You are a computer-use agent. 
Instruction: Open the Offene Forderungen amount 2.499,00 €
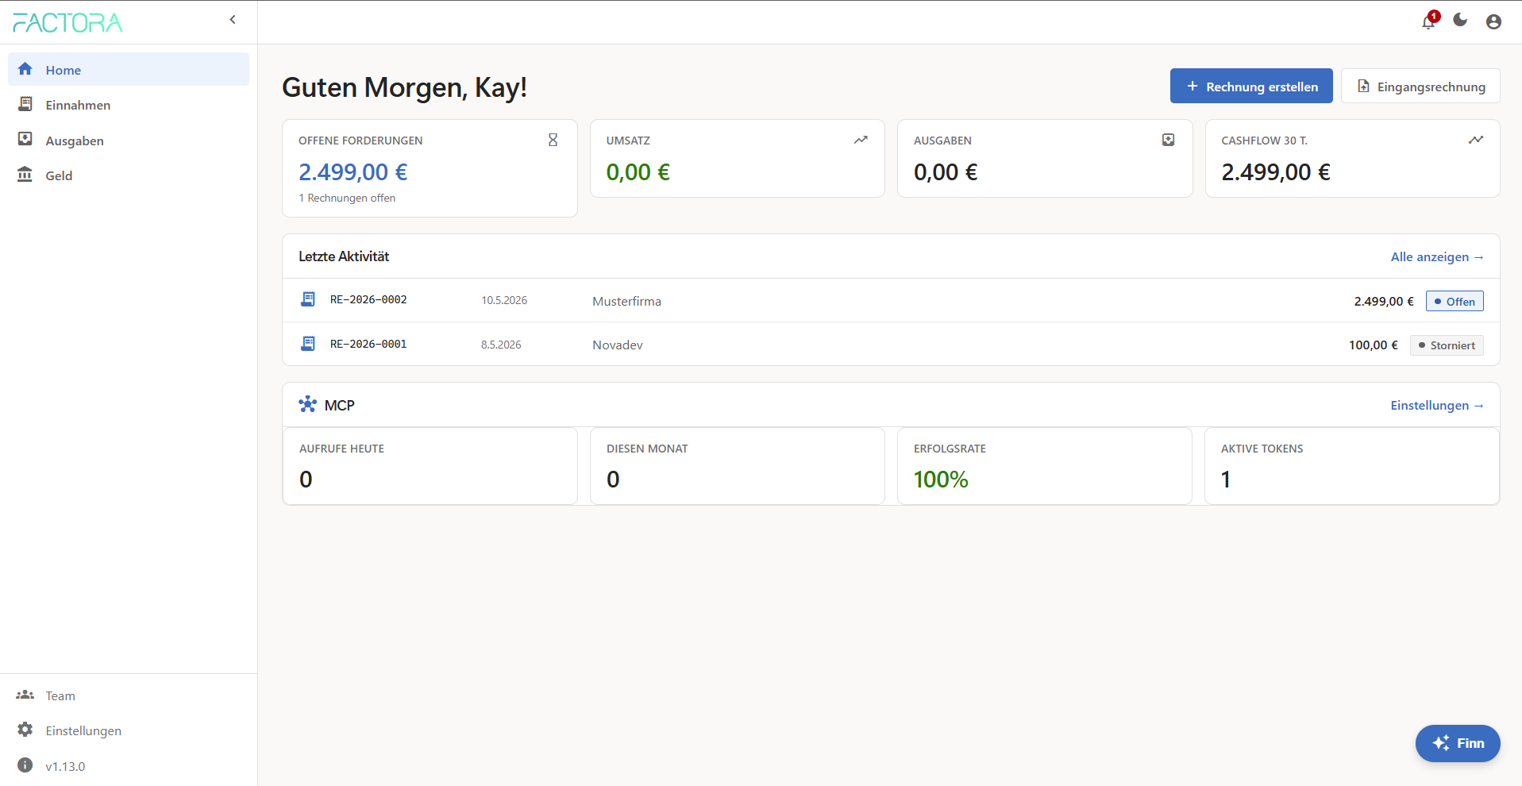pyautogui.click(x=353, y=172)
